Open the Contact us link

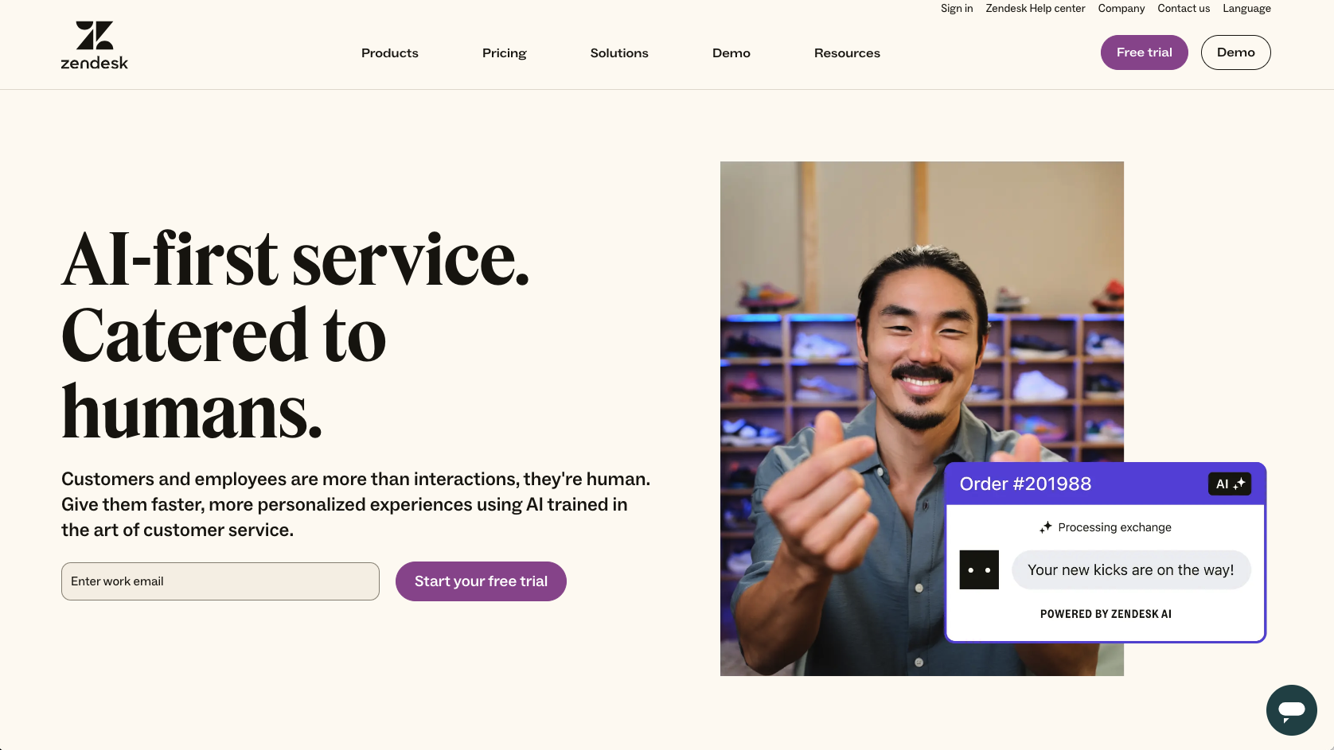(1184, 9)
